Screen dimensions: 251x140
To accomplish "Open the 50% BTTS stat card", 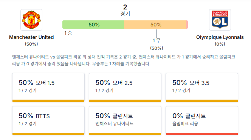I will [48, 121].
